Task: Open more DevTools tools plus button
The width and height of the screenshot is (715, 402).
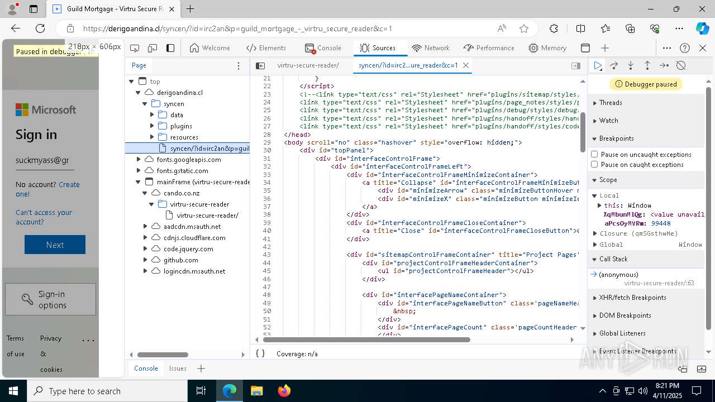Action: click(605, 48)
